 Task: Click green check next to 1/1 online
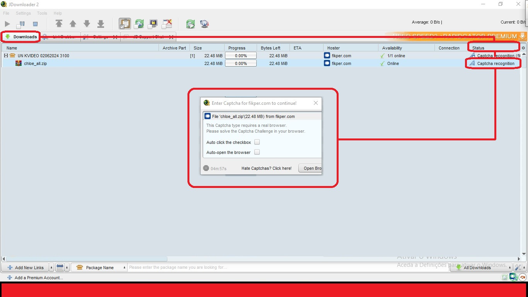coord(383,56)
